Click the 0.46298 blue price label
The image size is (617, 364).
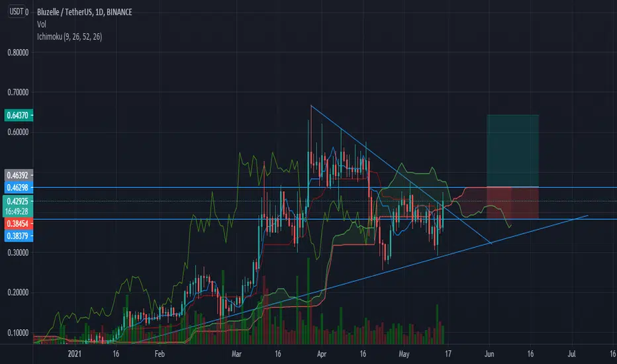[19, 188]
